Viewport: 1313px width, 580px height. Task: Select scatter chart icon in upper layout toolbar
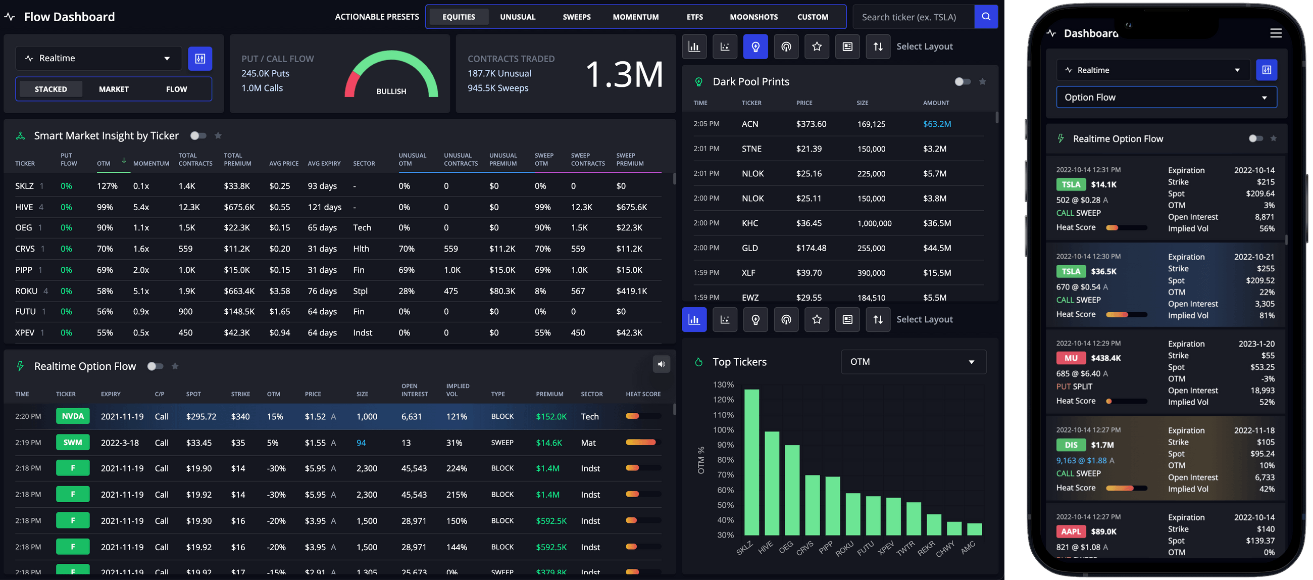click(x=725, y=46)
